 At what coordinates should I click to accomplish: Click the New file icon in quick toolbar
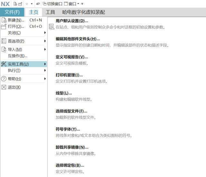tap(15, 4)
